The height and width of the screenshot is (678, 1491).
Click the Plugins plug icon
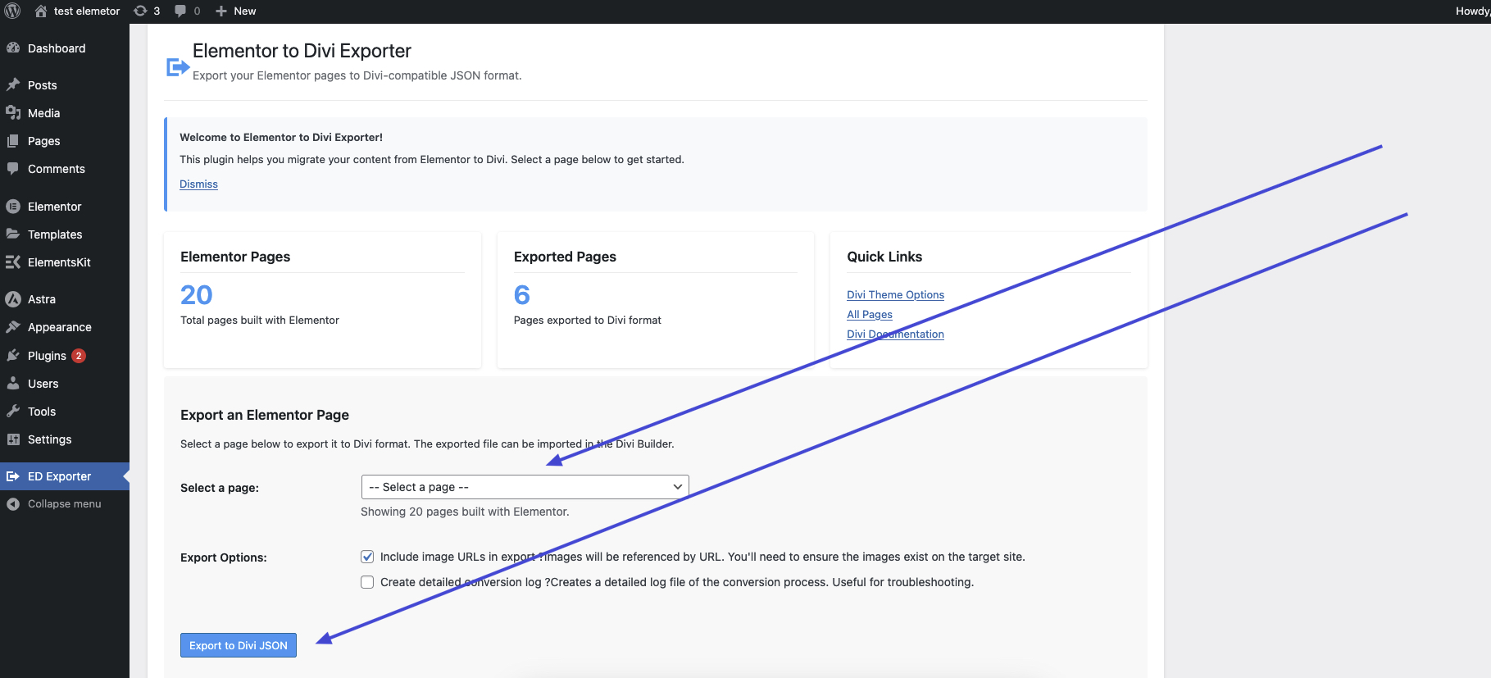coord(13,355)
